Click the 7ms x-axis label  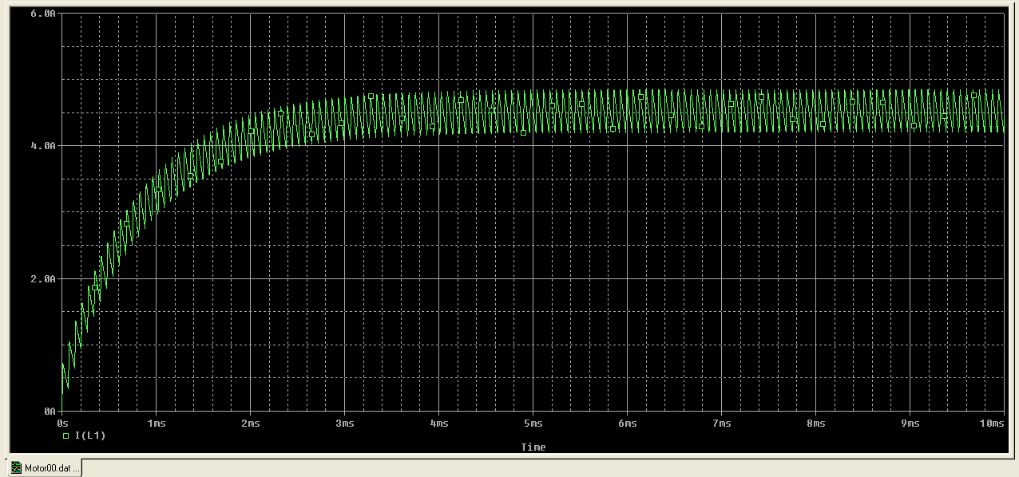pyautogui.click(x=721, y=424)
